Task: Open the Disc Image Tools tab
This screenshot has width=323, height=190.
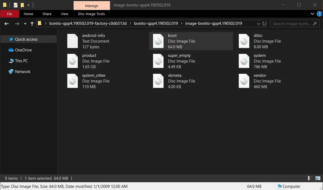Action: click(91, 14)
